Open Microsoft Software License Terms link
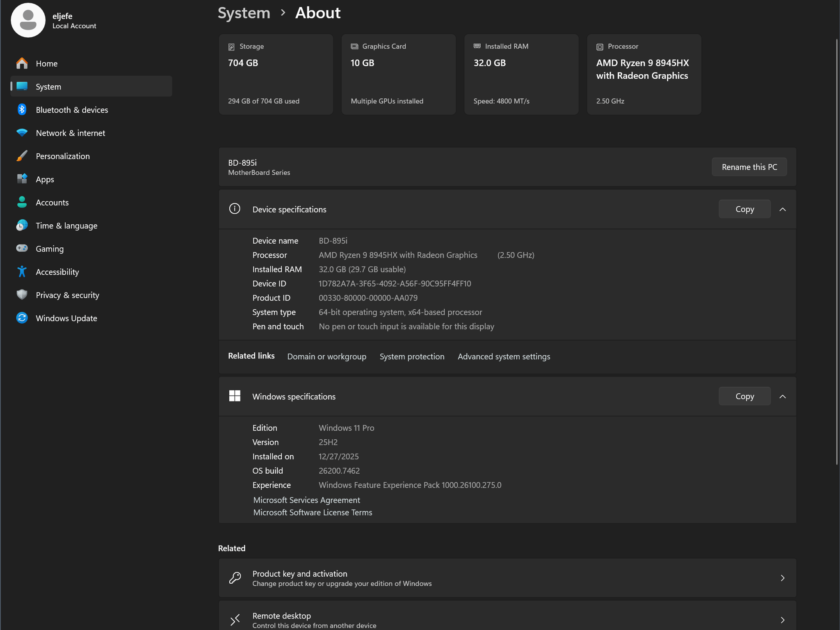Image resolution: width=840 pixels, height=630 pixels. 313,512
